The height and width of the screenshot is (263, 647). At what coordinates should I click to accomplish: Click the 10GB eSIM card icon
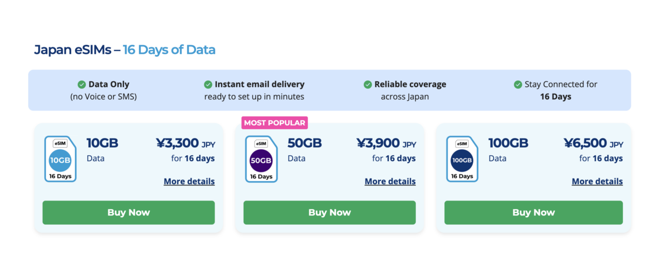point(60,159)
